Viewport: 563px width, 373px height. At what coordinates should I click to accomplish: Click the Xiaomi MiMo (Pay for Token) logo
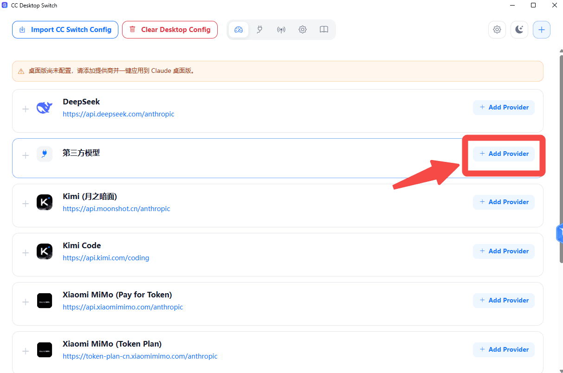(45, 301)
